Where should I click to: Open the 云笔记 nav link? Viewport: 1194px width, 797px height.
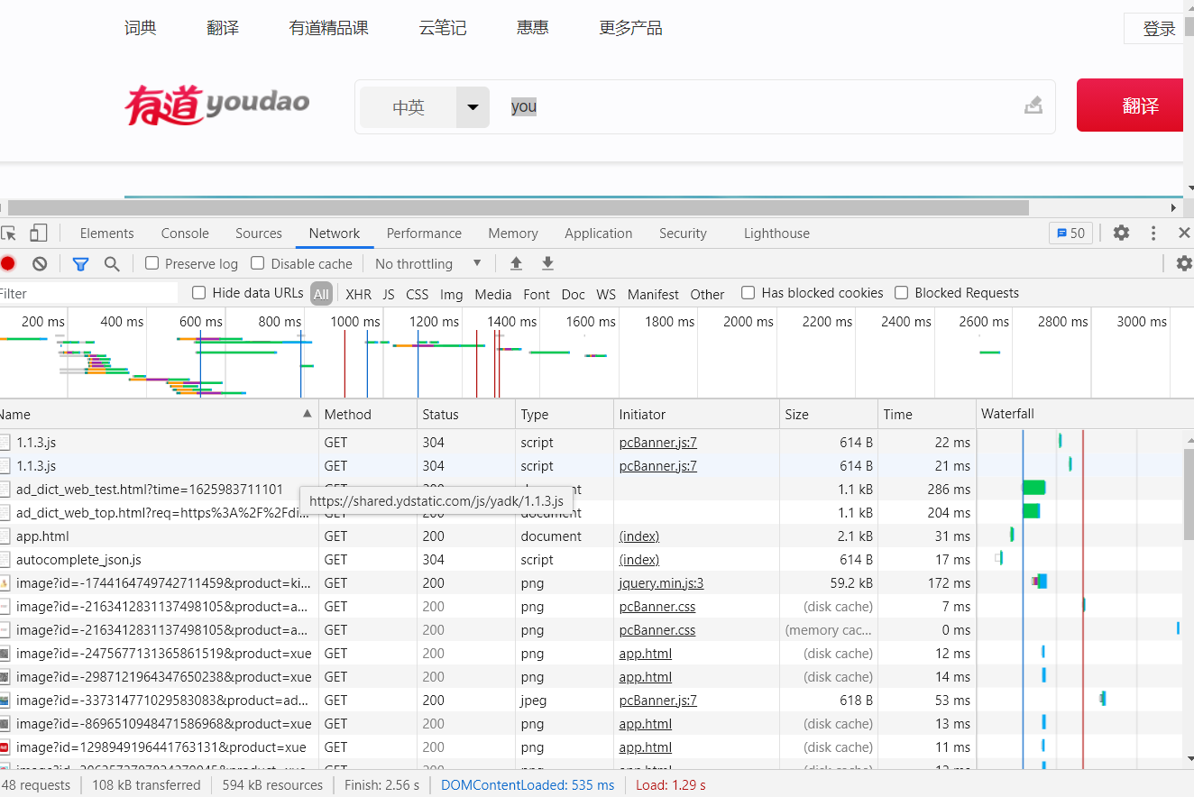(443, 28)
